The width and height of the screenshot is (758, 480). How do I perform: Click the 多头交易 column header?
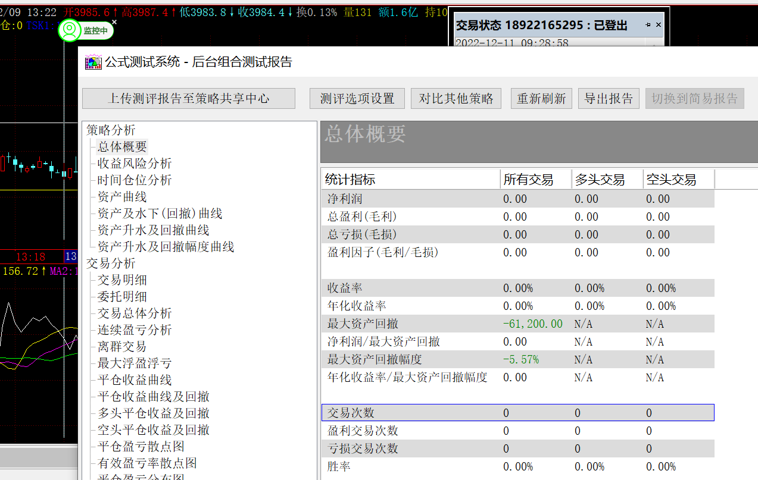pos(607,180)
